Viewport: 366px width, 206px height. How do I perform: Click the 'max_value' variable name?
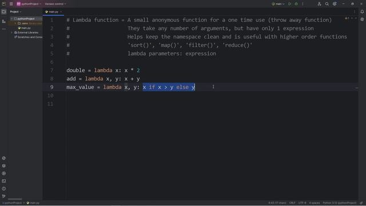80,88
